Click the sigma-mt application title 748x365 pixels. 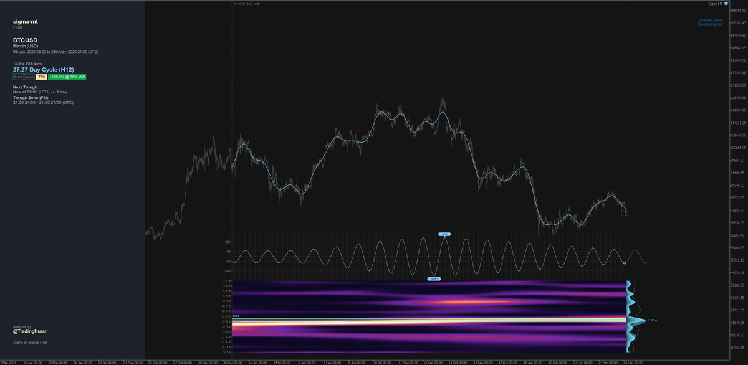pos(26,22)
